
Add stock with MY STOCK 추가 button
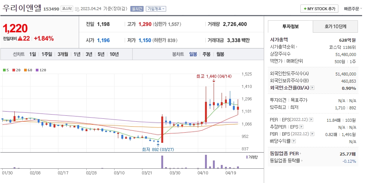point(319,9)
